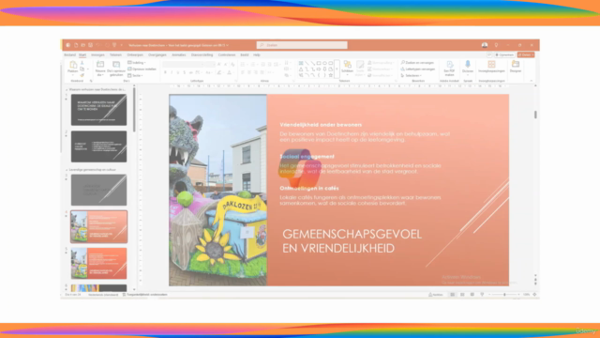Select slide 1 thumbnail
This screenshot has height=338, width=600.
tap(98, 110)
